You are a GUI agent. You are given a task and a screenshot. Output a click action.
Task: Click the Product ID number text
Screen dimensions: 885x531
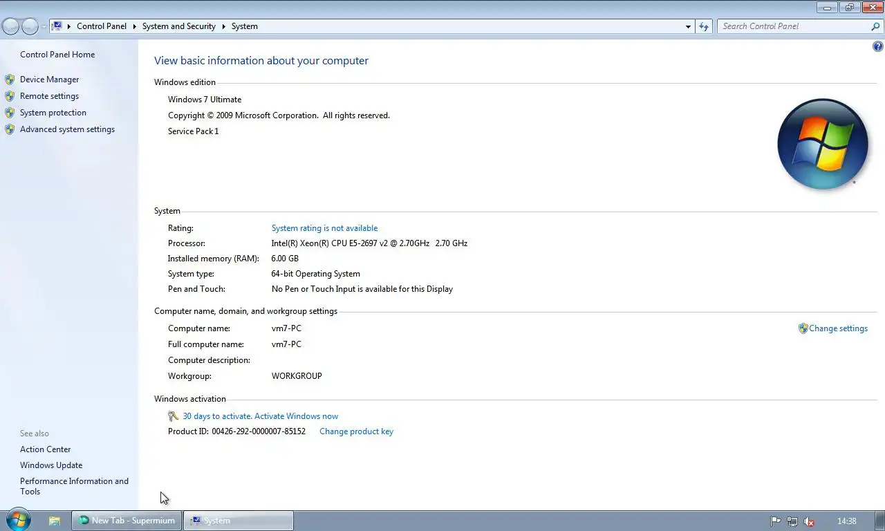coord(259,431)
